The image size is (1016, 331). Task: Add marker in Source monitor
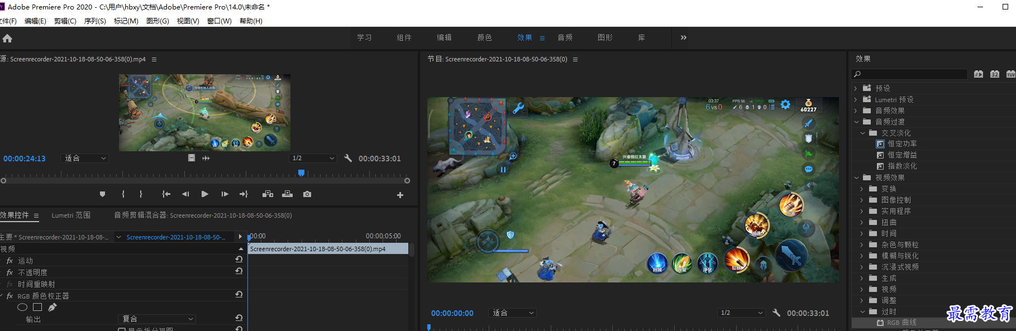pos(102,194)
